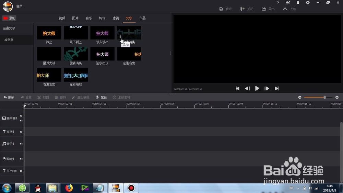The width and height of the screenshot is (343, 193).
Task: Choose the 静止 text effect thumbnail
Action: [49, 33]
